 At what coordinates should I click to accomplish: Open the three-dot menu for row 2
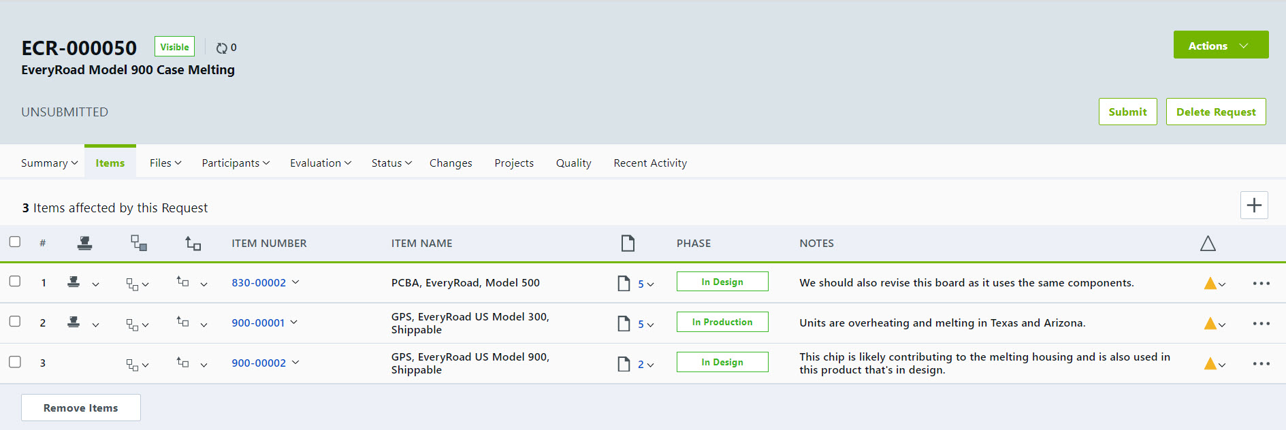[x=1261, y=324]
